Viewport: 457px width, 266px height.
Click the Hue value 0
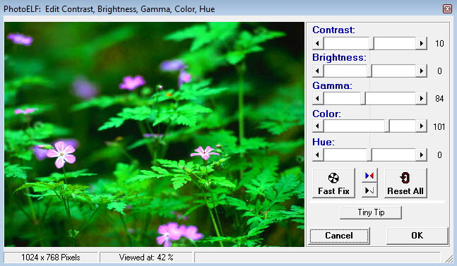[439, 155]
